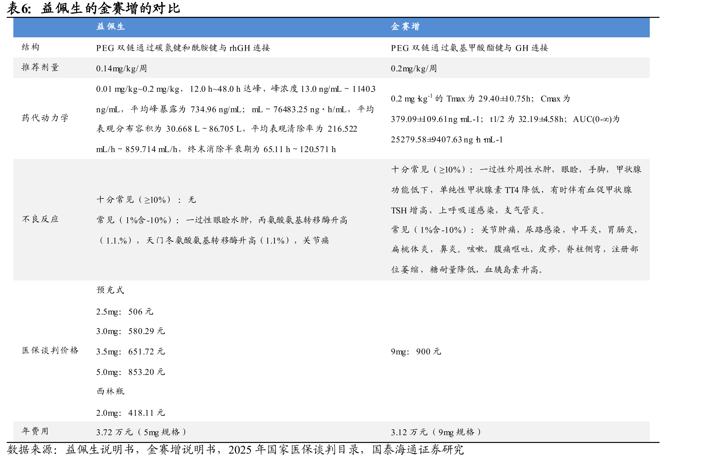Click the row label '年费用'
Screen dimensions: 707x460
pos(35,431)
